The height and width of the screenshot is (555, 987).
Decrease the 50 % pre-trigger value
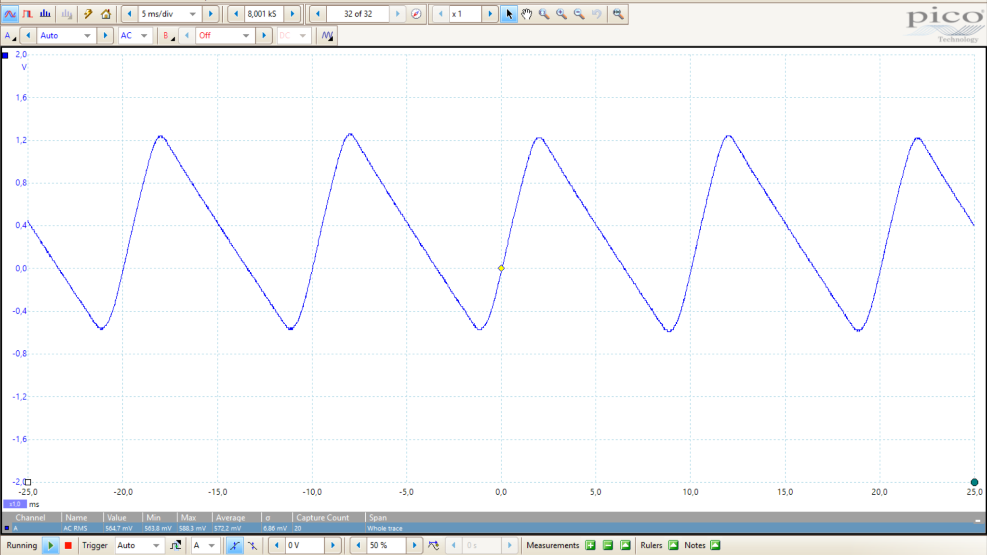point(358,545)
